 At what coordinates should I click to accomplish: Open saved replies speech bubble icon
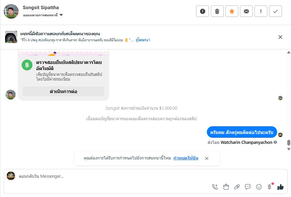coord(248,187)
